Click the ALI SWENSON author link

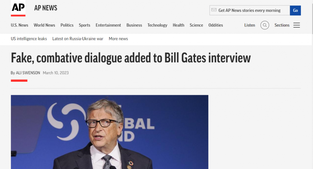click(28, 73)
